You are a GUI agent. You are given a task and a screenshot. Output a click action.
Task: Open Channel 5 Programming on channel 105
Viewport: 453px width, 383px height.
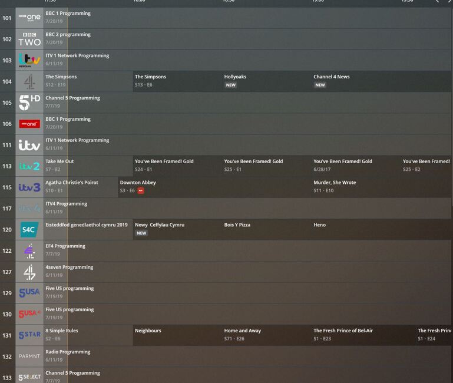[x=247, y=103]
